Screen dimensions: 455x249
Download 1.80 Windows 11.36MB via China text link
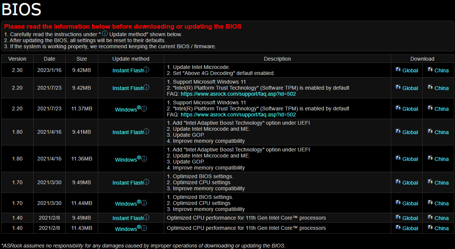(441, 159)
